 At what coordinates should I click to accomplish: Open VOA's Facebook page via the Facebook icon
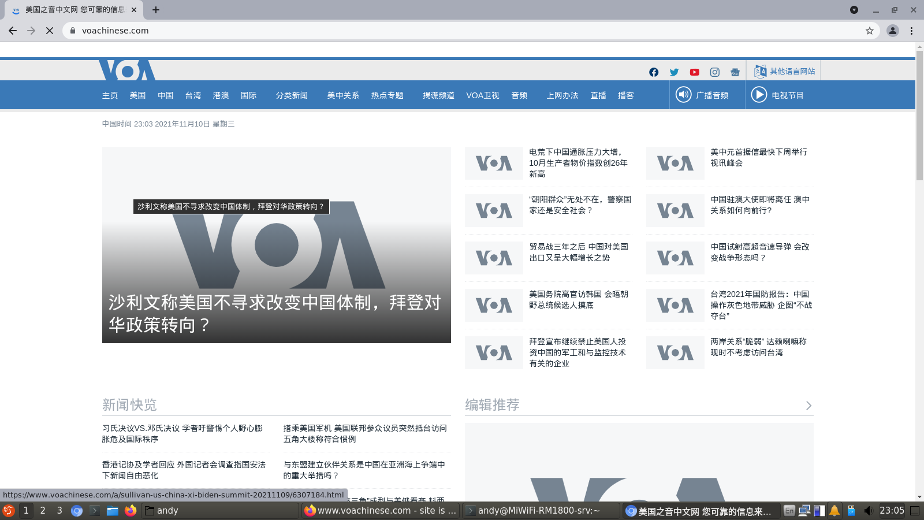[654, 72]
